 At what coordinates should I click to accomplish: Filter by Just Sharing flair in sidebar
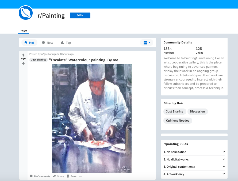pyautogui.click(x=175, y=111)
